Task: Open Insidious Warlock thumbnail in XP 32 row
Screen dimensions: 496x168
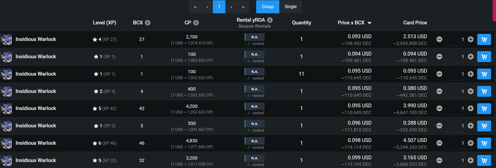Action: tap(6, 160)
